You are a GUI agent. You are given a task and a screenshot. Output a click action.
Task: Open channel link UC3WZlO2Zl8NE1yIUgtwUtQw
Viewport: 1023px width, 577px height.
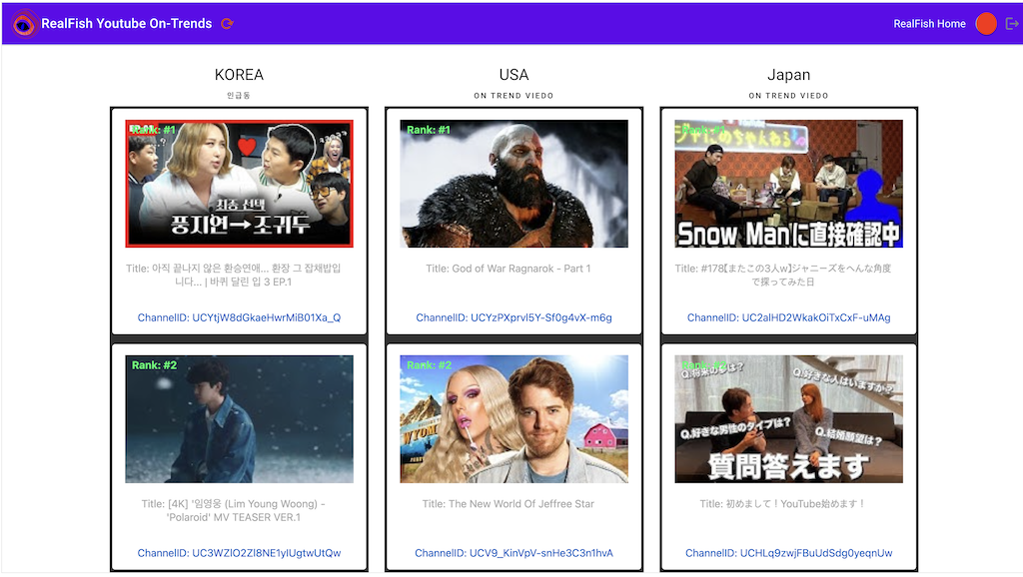pos(239,553)
